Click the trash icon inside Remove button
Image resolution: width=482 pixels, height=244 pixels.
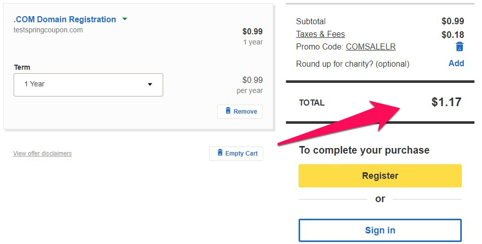[228, 111]
